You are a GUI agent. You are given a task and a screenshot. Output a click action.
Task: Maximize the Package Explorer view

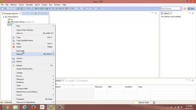[46, 13]
